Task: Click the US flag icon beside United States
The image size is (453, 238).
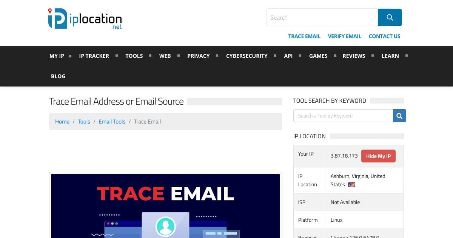Action: pyautogui.click(x=351, y=185)
